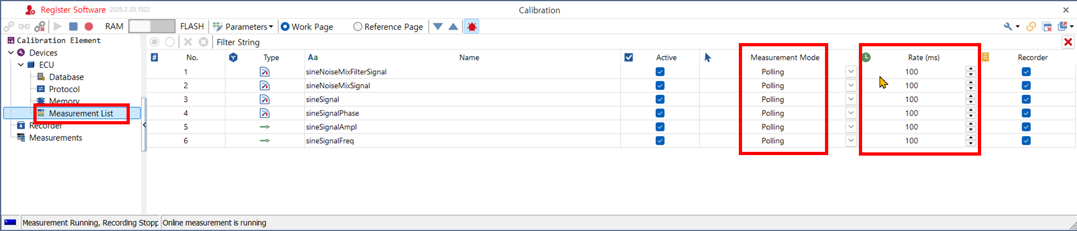Click the connect link icon in toolbar

point(9,26)
